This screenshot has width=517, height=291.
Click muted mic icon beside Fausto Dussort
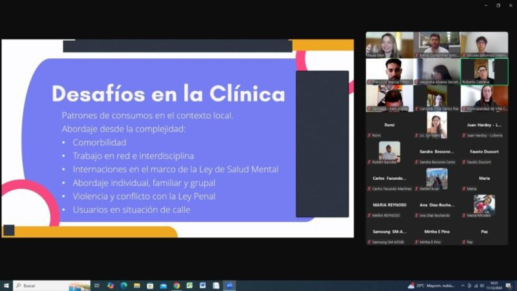tap(464, 162)
